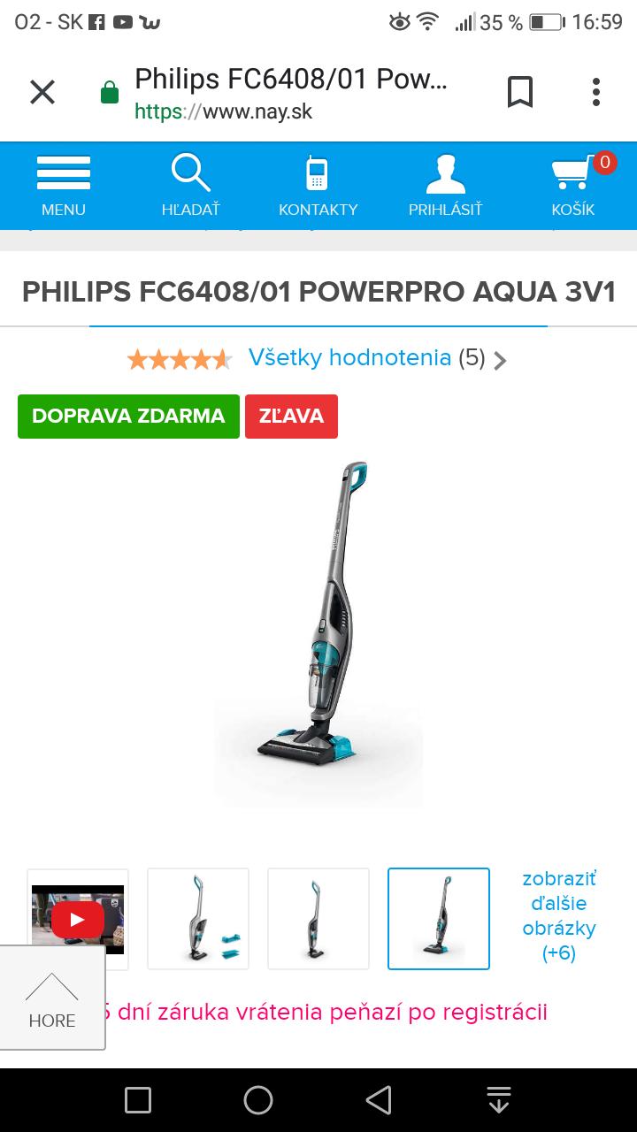Viewport: 637px width, 1132px height.
Task: Open the main product vacuum image
Action: 318,633
